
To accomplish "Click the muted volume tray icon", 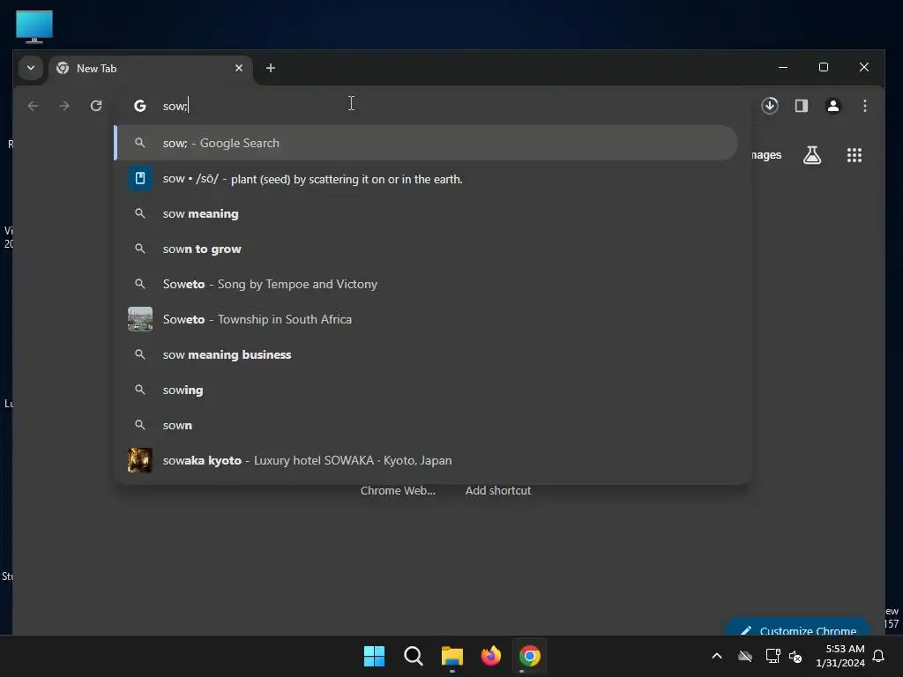I will click(795, 656).
